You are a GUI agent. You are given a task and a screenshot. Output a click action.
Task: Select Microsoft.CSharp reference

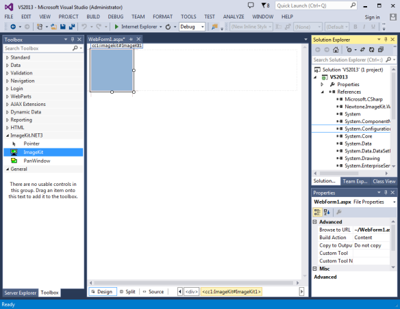pos(364,99)
